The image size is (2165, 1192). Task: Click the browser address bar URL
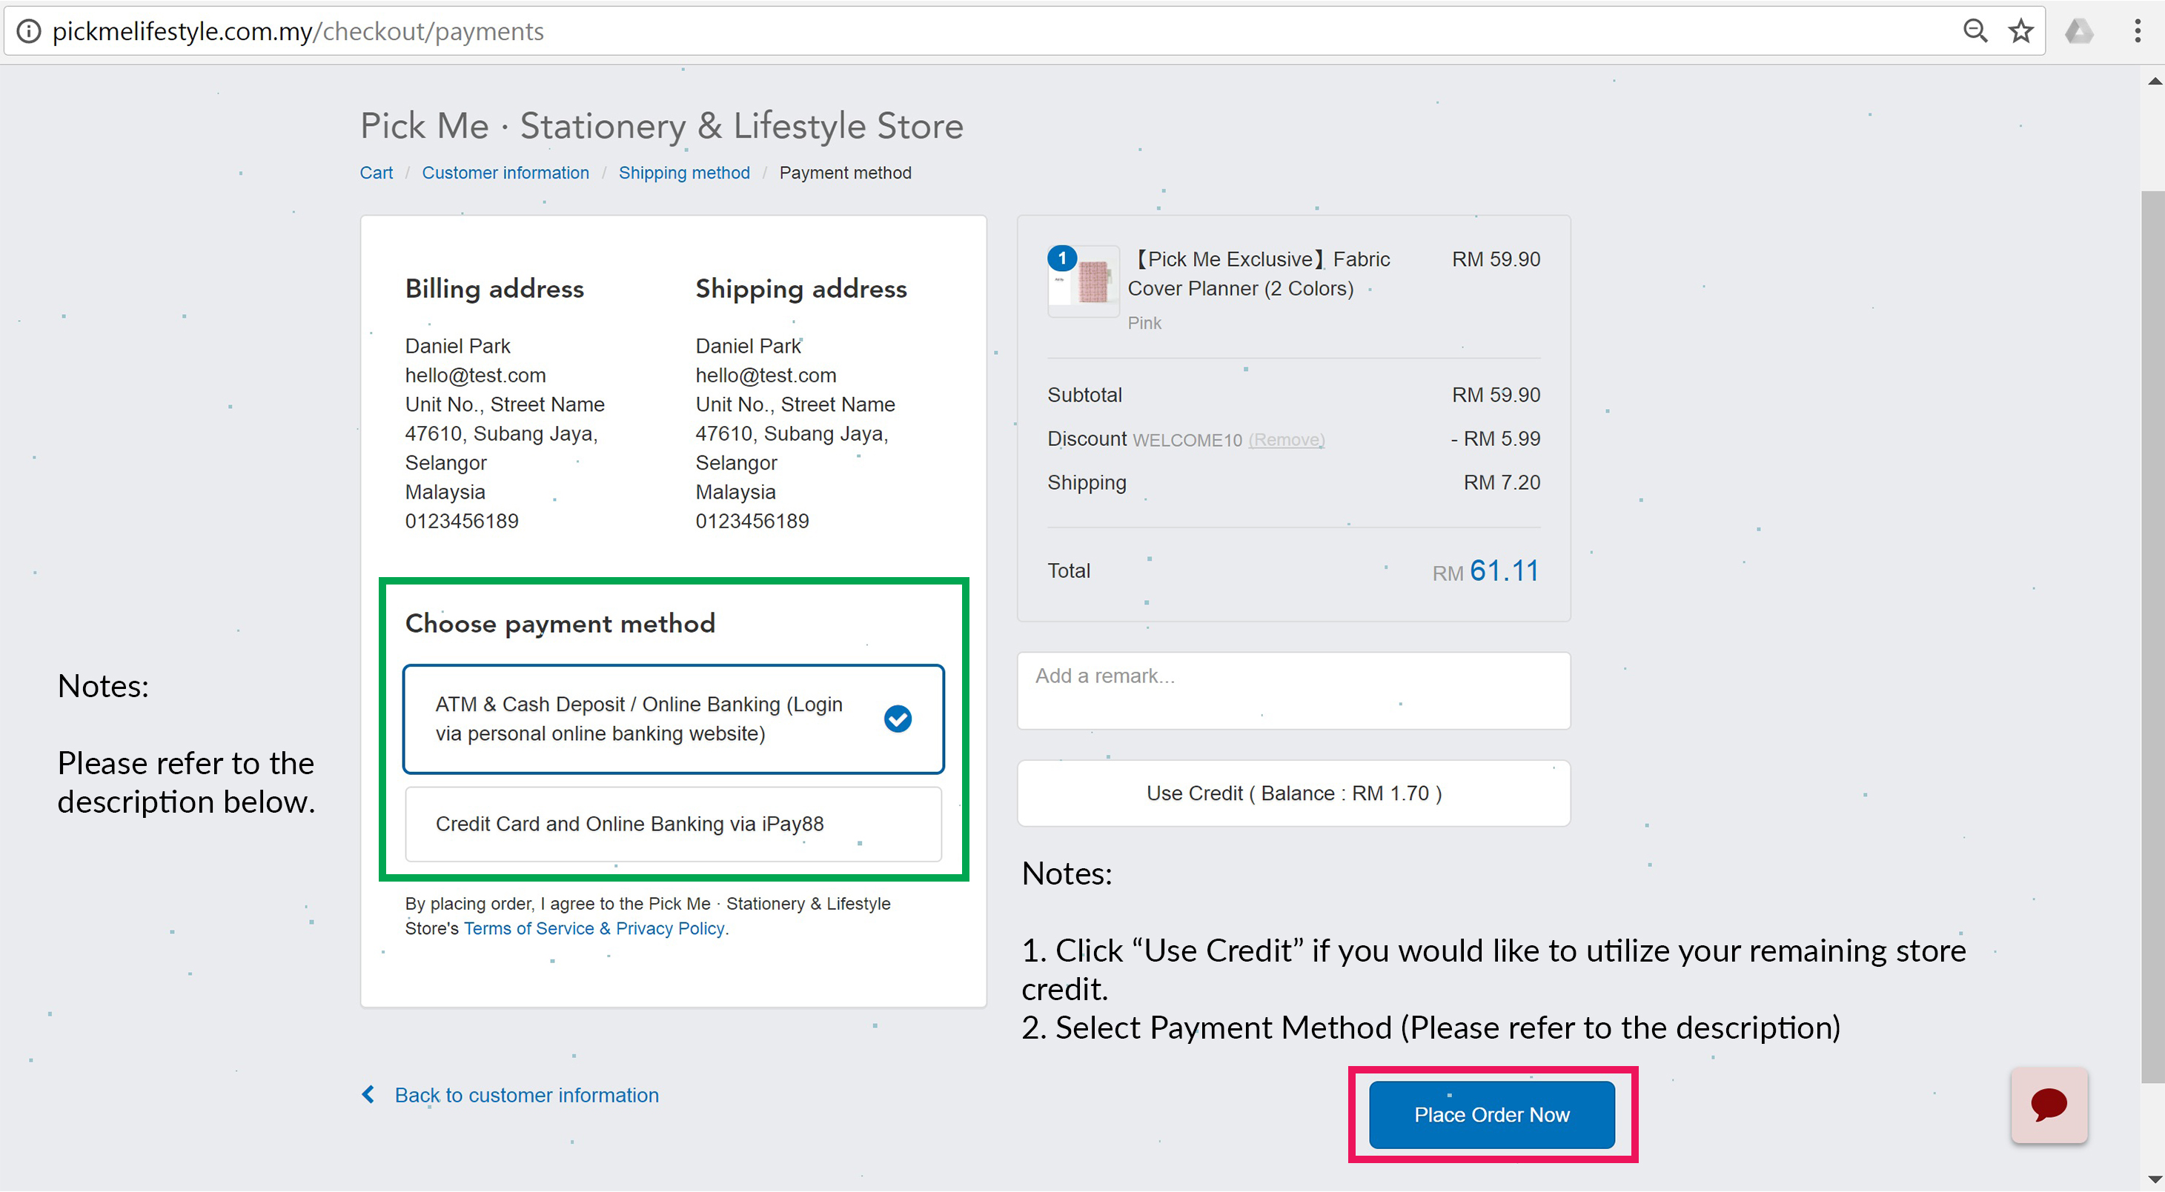[x=297, y=31]
